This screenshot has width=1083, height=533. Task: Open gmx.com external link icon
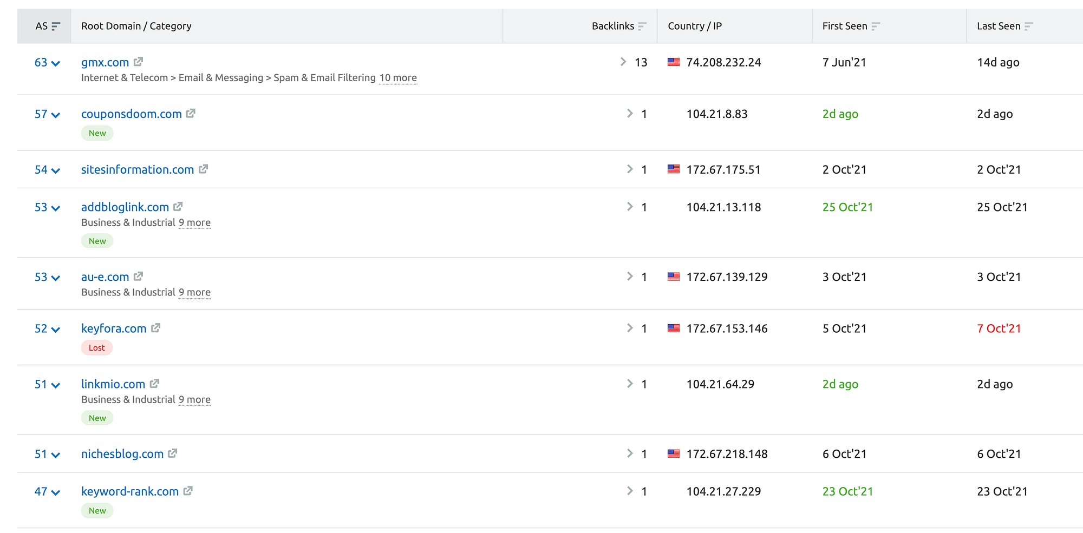[138, 62]
